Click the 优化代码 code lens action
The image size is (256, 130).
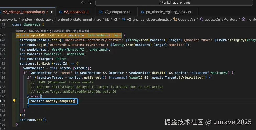click(71, 31)
